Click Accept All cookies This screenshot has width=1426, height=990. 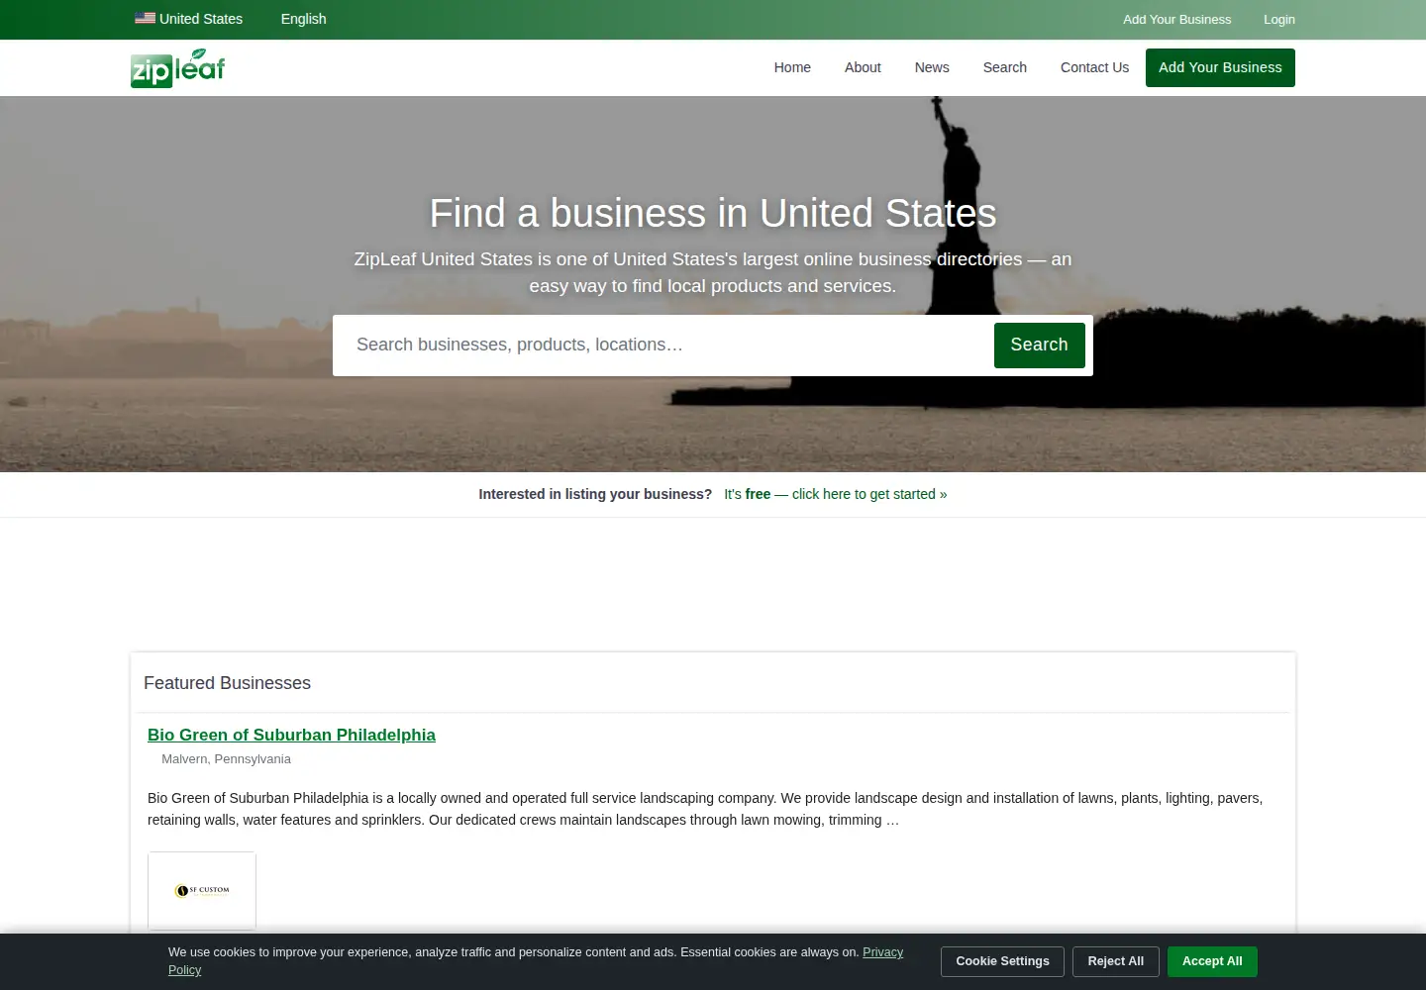click(1212, 961)
